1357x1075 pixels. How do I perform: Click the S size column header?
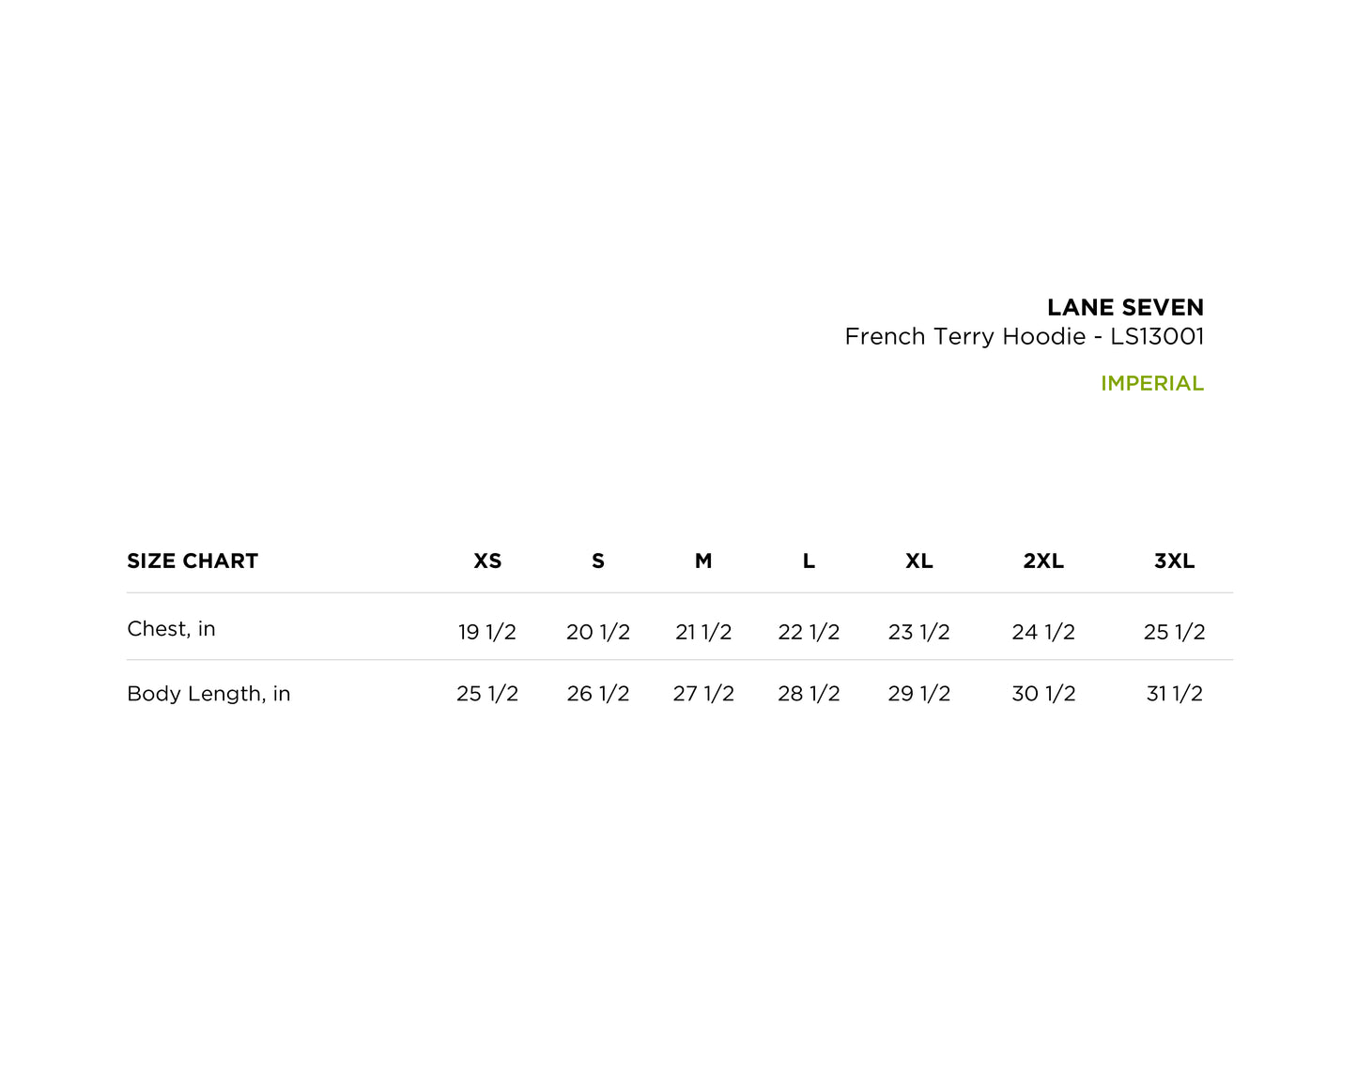click(598, 561)
